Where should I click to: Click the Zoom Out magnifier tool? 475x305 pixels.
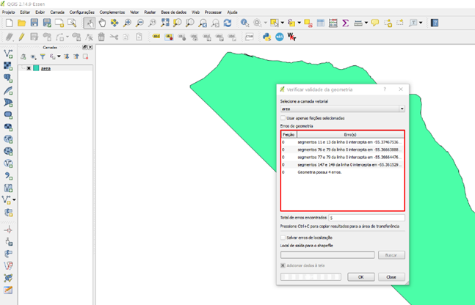coord(139,23)
